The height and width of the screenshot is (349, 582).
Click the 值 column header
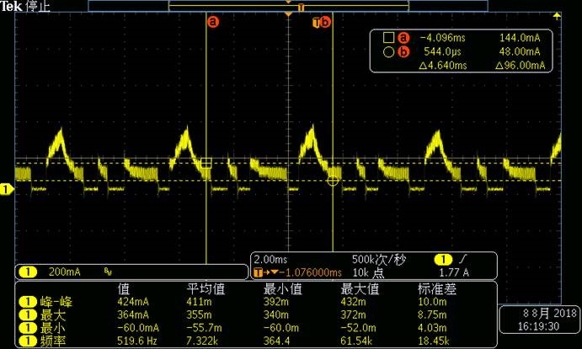124,288
